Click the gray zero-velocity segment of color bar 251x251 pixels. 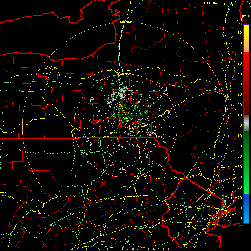click(x=246, y=124)
